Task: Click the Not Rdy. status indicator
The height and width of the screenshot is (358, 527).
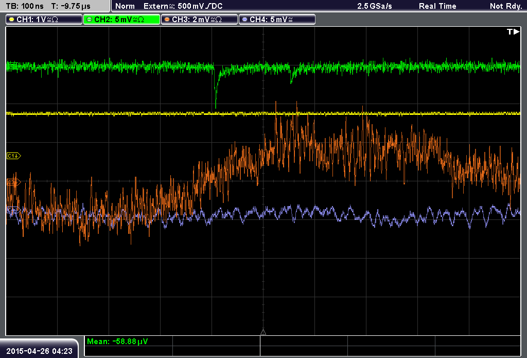Action: coord(506,6)
